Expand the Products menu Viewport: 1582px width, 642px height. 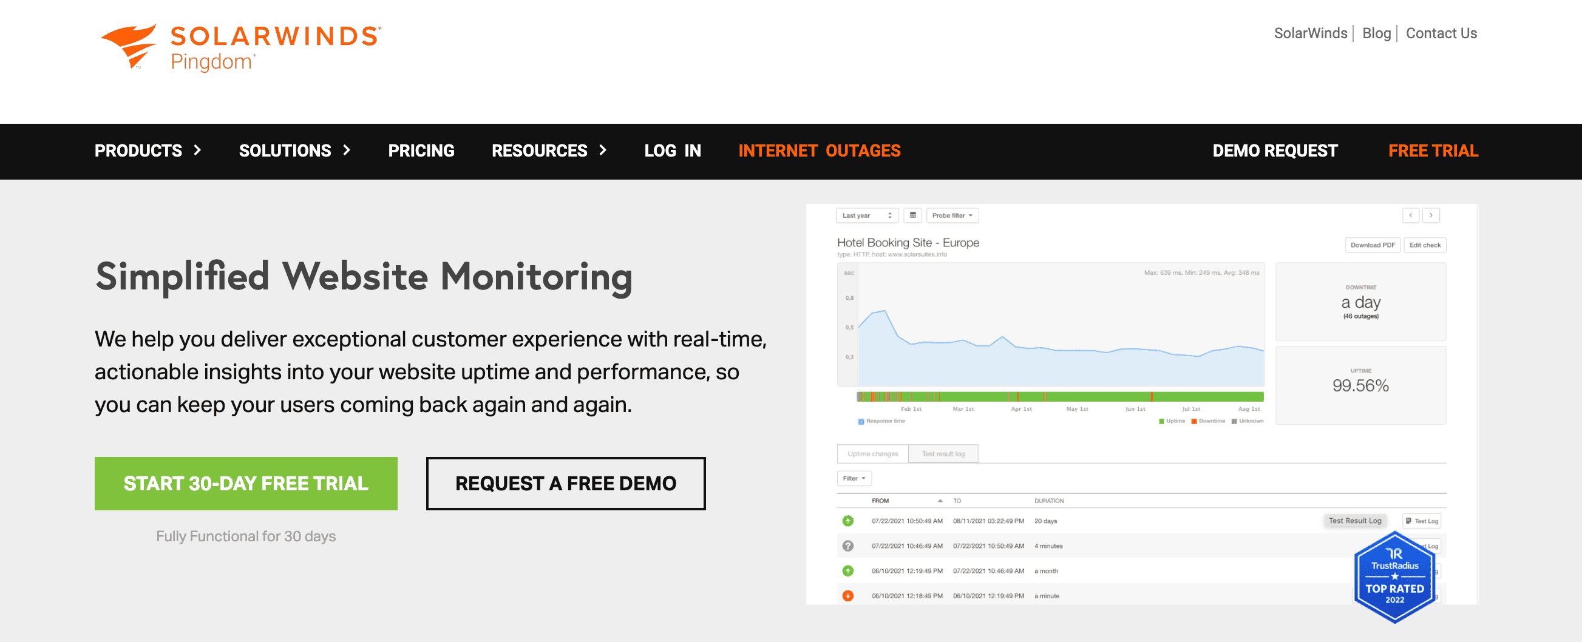point(148,151)
